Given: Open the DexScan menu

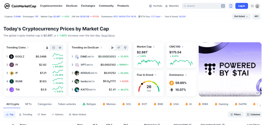Looking at the screenshot, I should [72, 6].
